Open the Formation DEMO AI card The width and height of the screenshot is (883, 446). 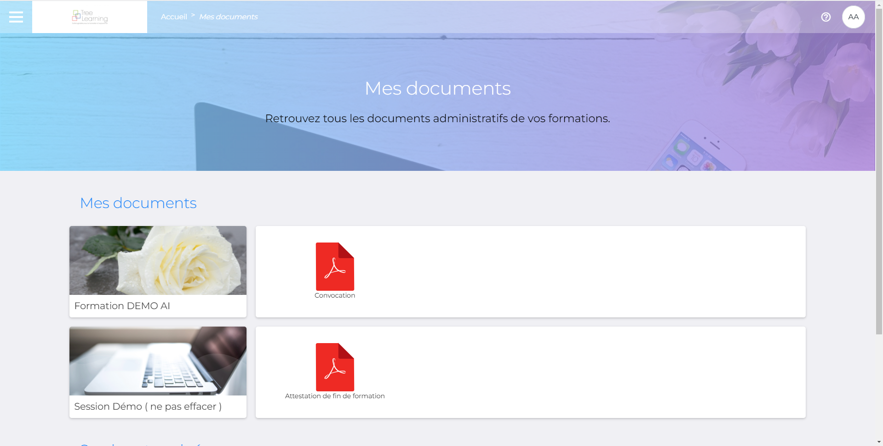tap(158, 271)
